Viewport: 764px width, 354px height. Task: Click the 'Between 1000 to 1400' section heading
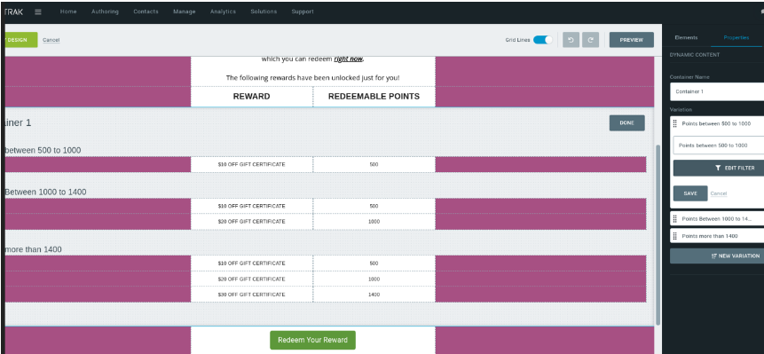point(45,193)
